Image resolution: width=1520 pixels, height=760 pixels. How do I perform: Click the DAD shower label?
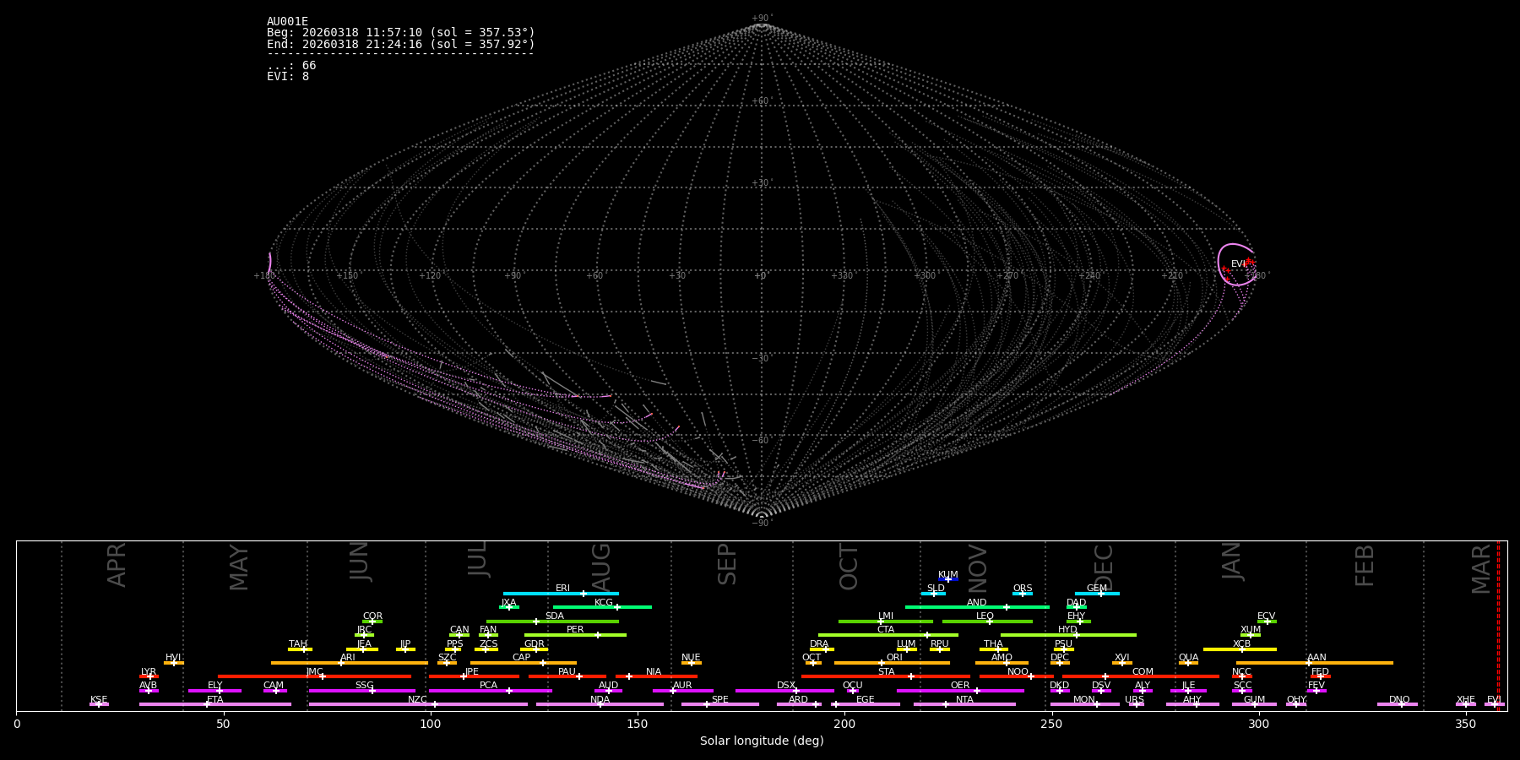1077,603
